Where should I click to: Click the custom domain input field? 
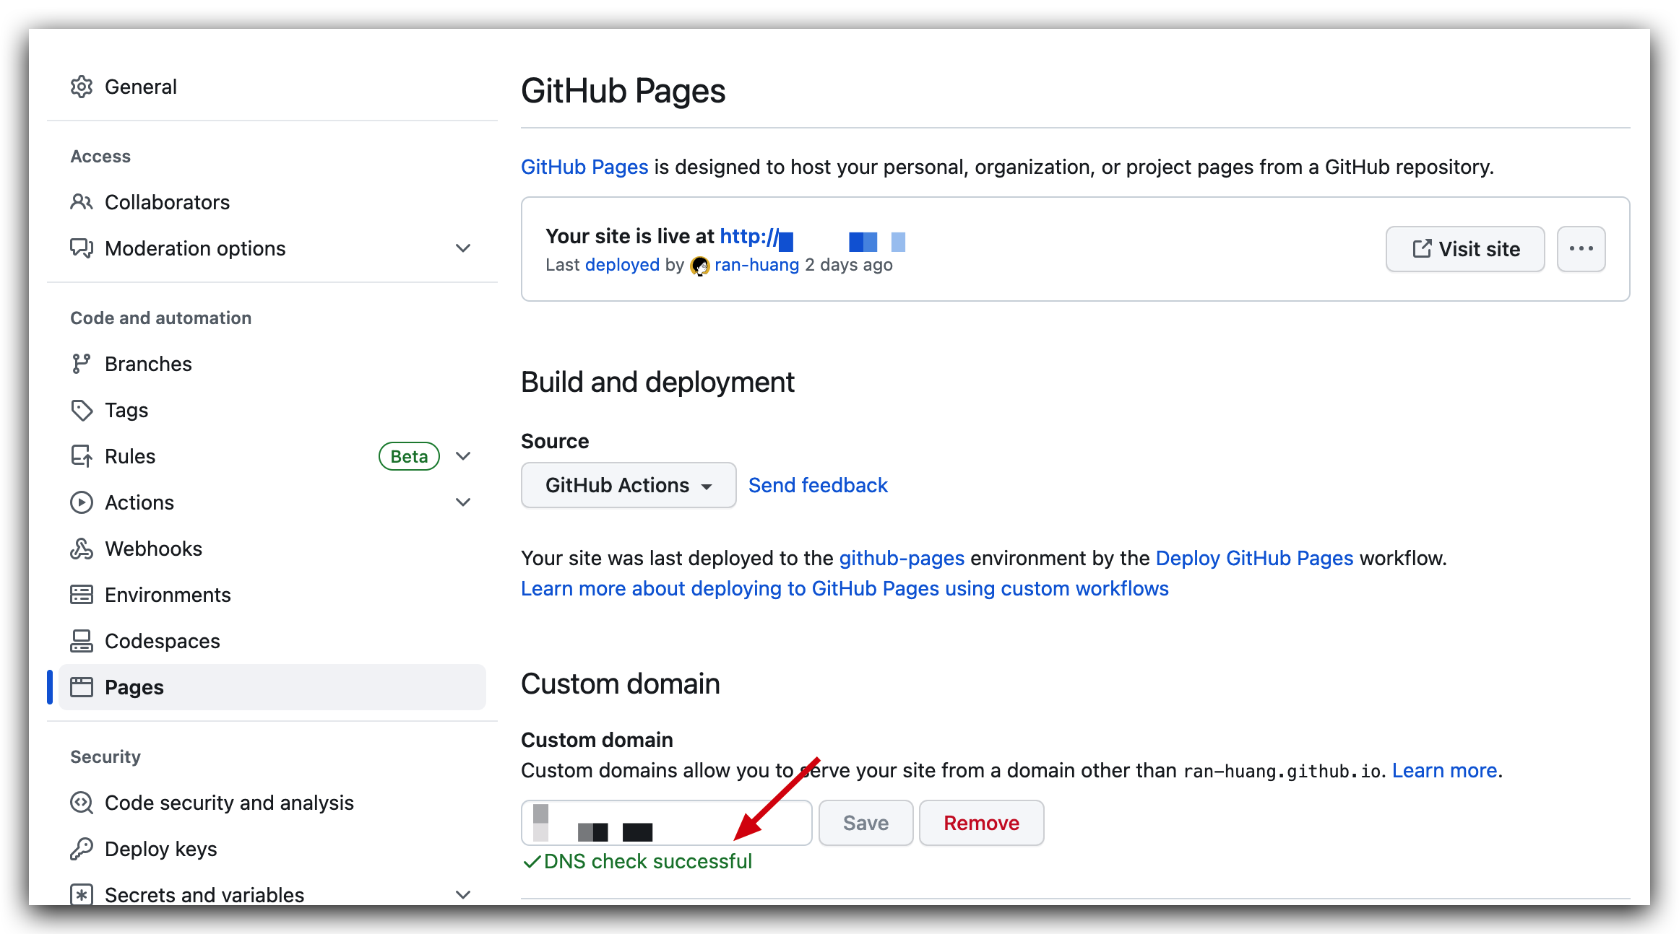point(665,823)
